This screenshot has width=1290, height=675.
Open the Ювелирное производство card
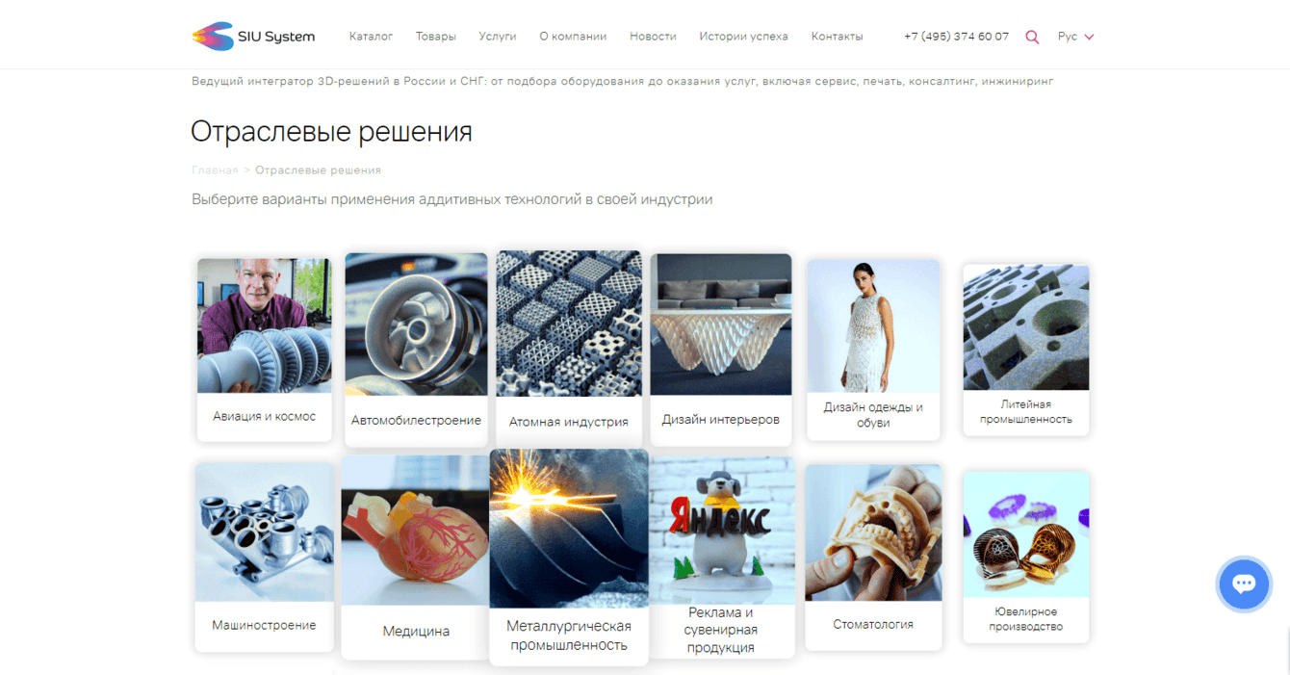[x=1026, y=558]
